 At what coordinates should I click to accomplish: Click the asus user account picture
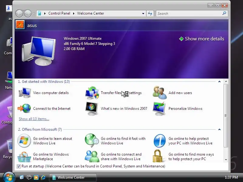[20, 25]
